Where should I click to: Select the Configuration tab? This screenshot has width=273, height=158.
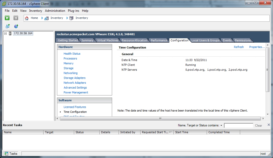coord(180,40)
